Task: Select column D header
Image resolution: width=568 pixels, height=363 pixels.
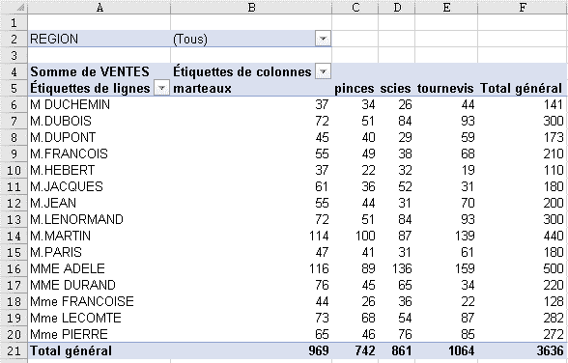Action: [397, 7]
